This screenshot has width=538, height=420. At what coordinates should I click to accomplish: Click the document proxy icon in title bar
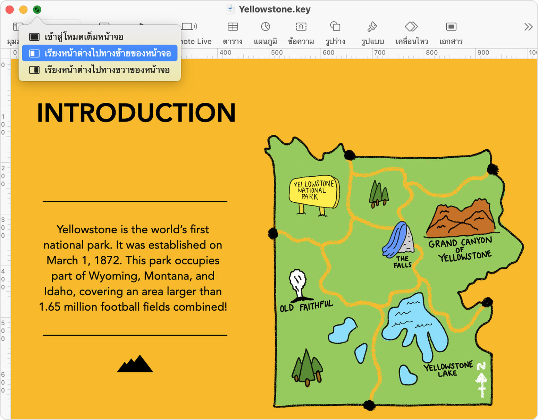tap(230, 9)
